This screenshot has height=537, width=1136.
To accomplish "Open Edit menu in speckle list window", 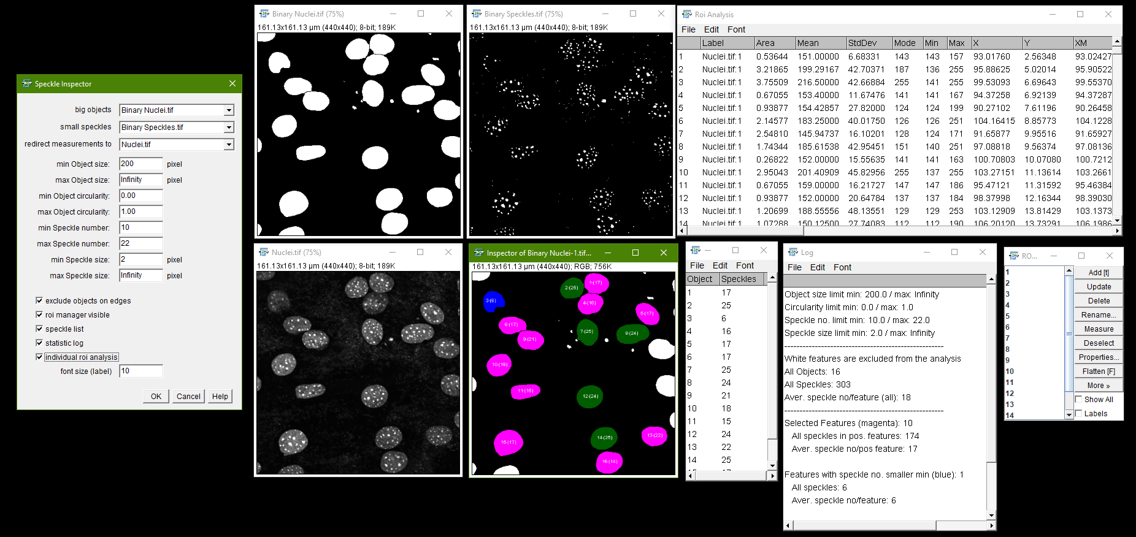I will pyautogui.click(x=720, y=265).
